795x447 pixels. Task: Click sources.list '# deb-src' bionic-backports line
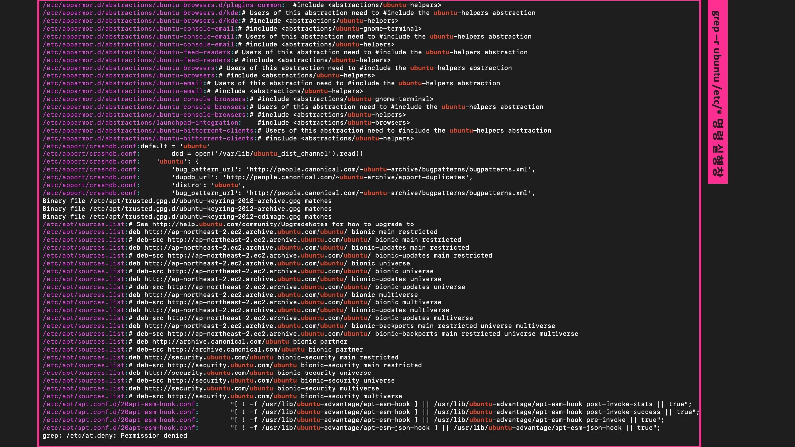[311, 334]
